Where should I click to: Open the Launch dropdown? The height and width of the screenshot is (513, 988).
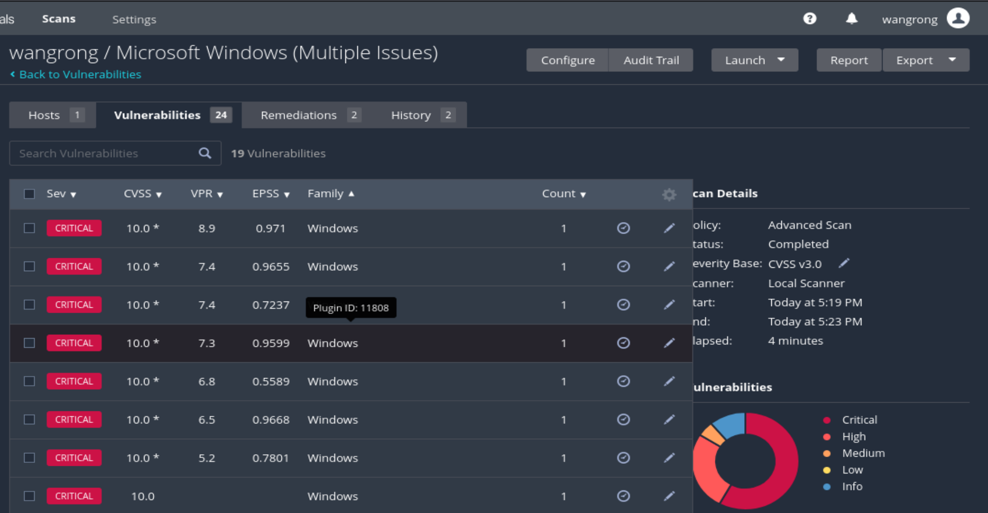pyautogui.click(x=754, y=60)
